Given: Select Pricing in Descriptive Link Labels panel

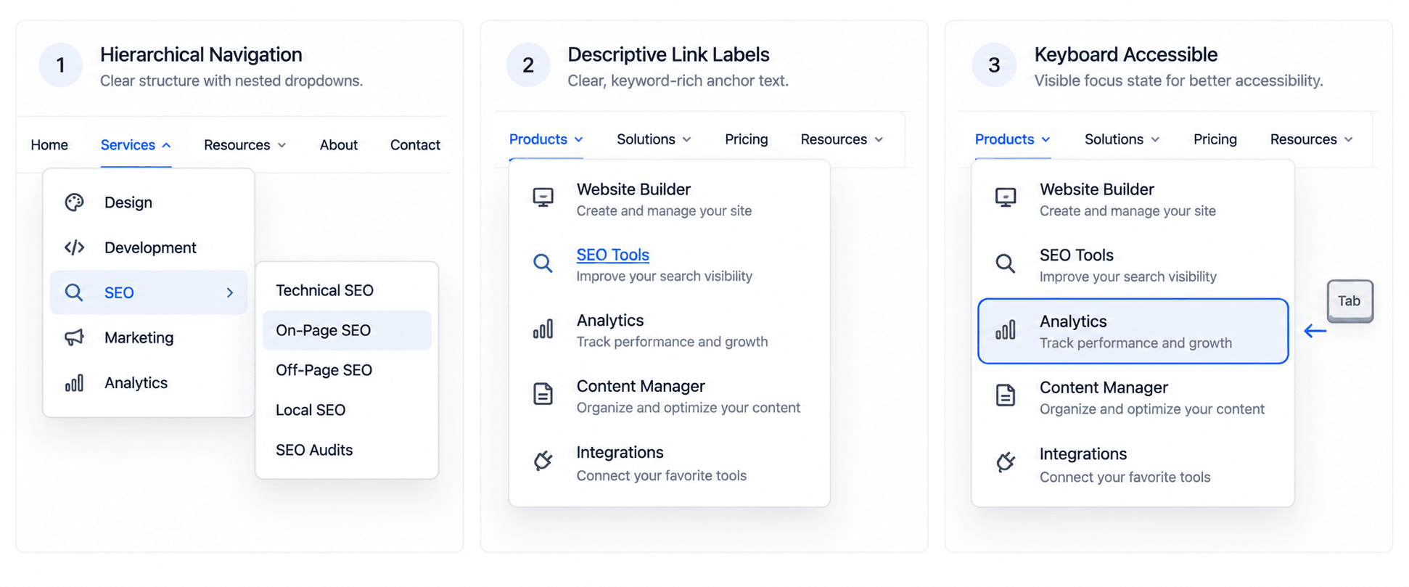Looking at the screenshot, I should (747, 139).
